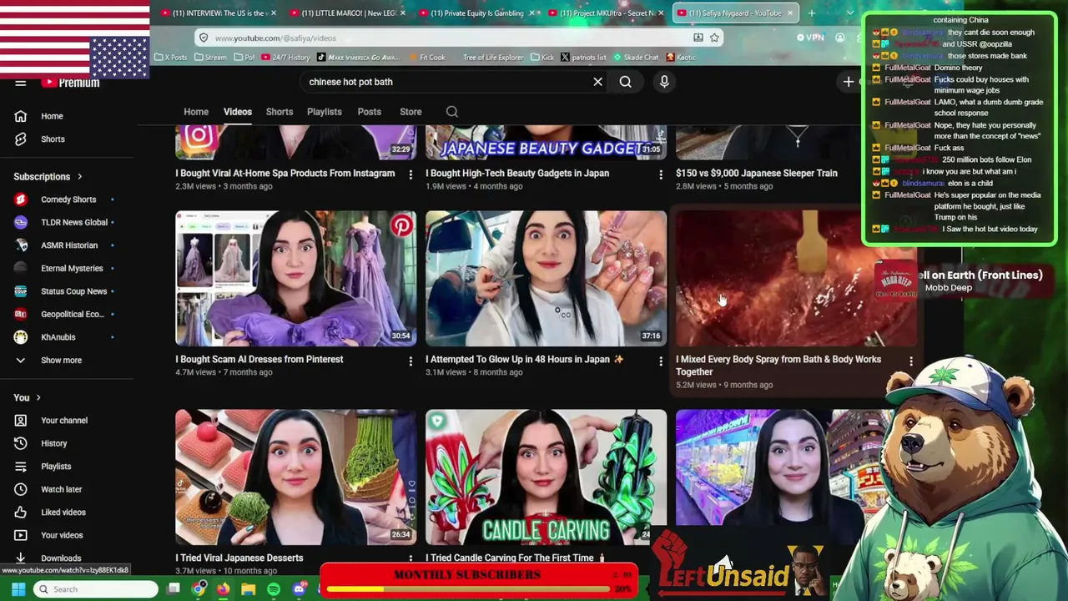1068x601 pixels.
Task: Toggle the VPN indicator in browser toolbar
Action: pos(809,38)
